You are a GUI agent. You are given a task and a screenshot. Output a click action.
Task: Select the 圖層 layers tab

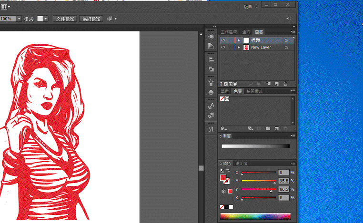(259, 32)
